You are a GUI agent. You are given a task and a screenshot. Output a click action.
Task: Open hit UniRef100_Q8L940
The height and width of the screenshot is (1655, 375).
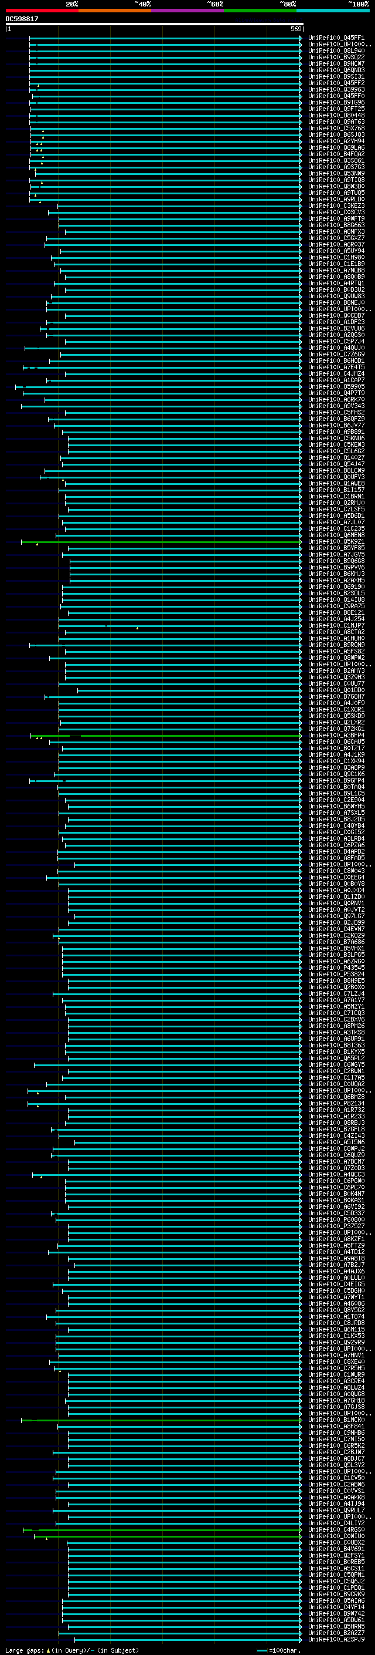click(336, 50)
